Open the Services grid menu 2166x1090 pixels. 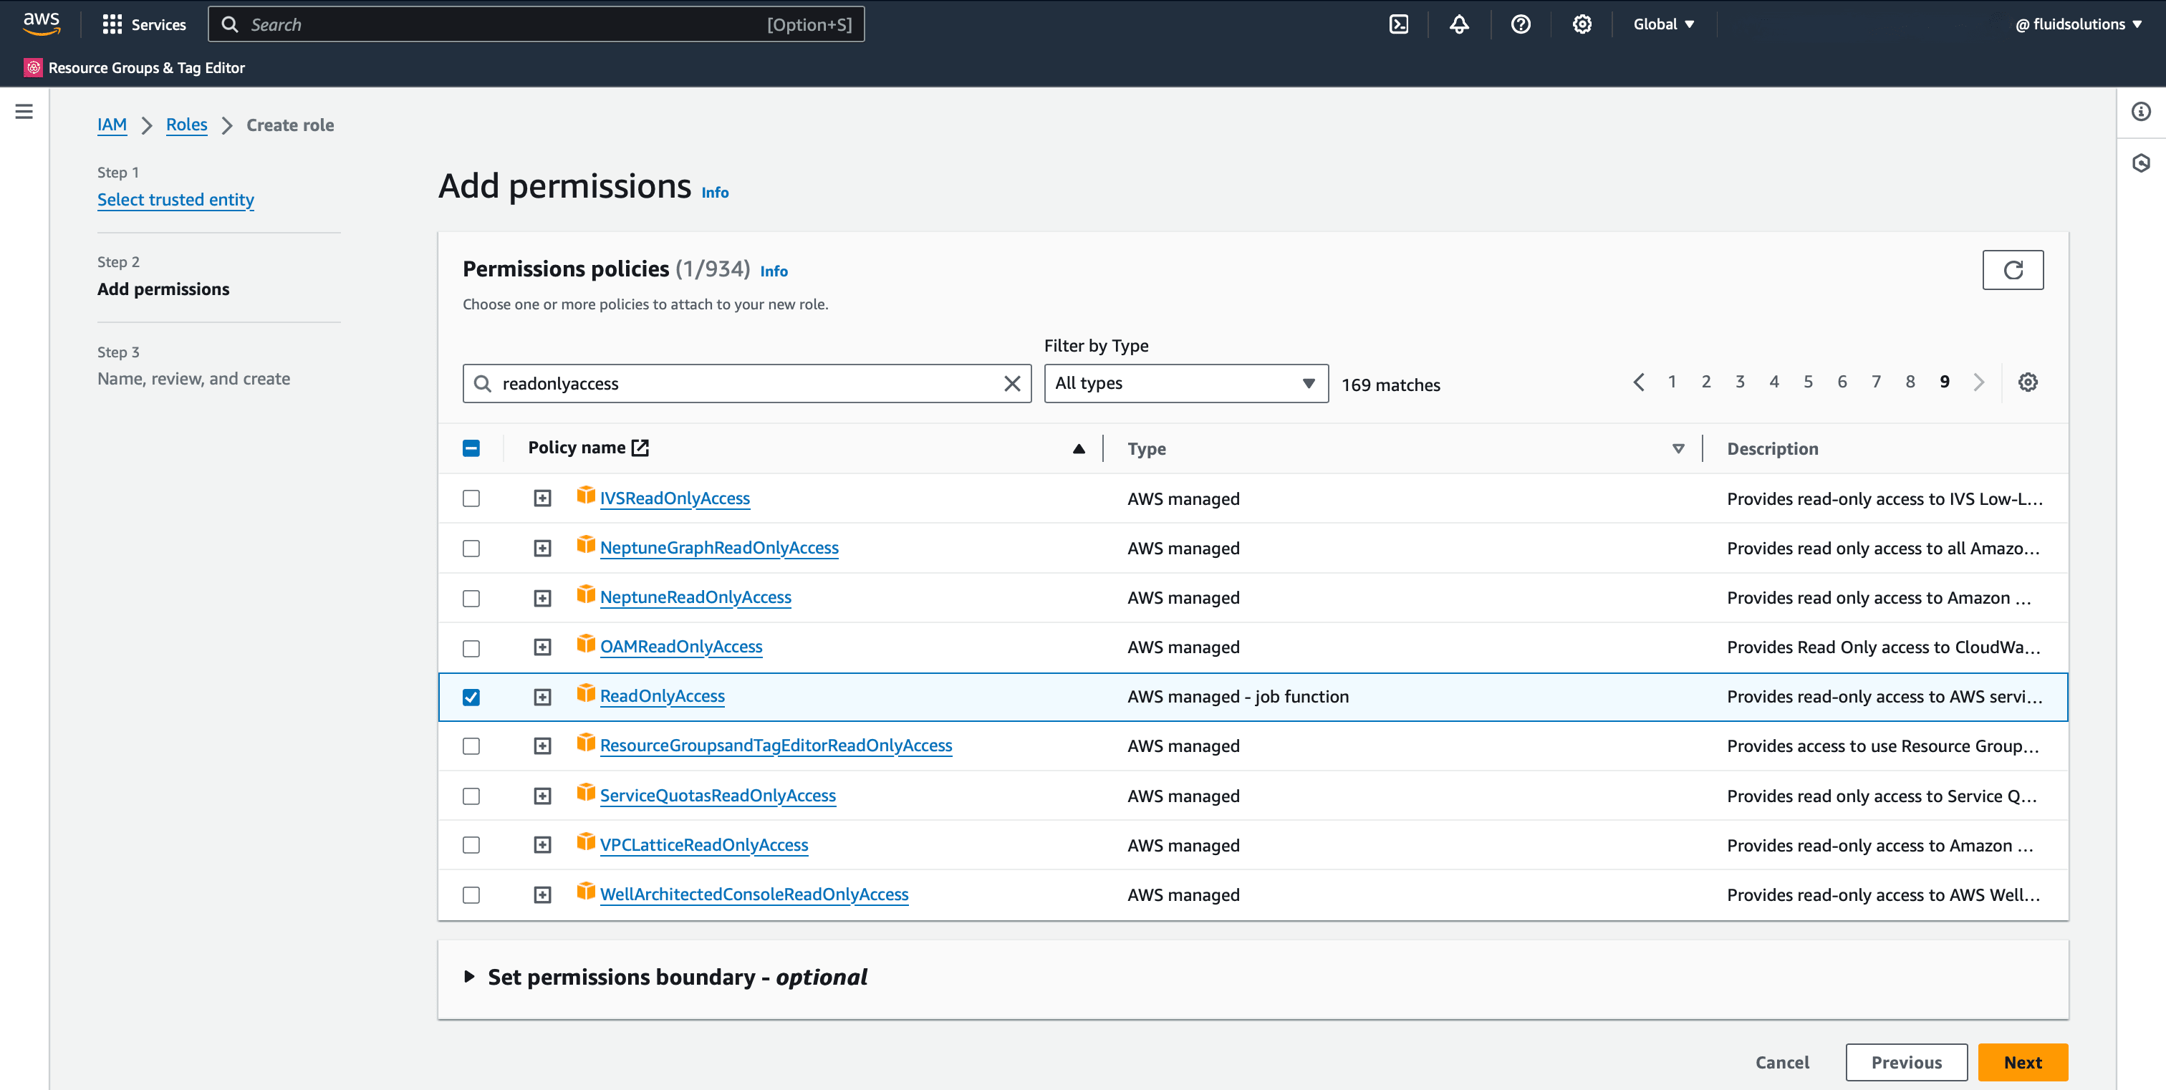[x=144, y=24]
